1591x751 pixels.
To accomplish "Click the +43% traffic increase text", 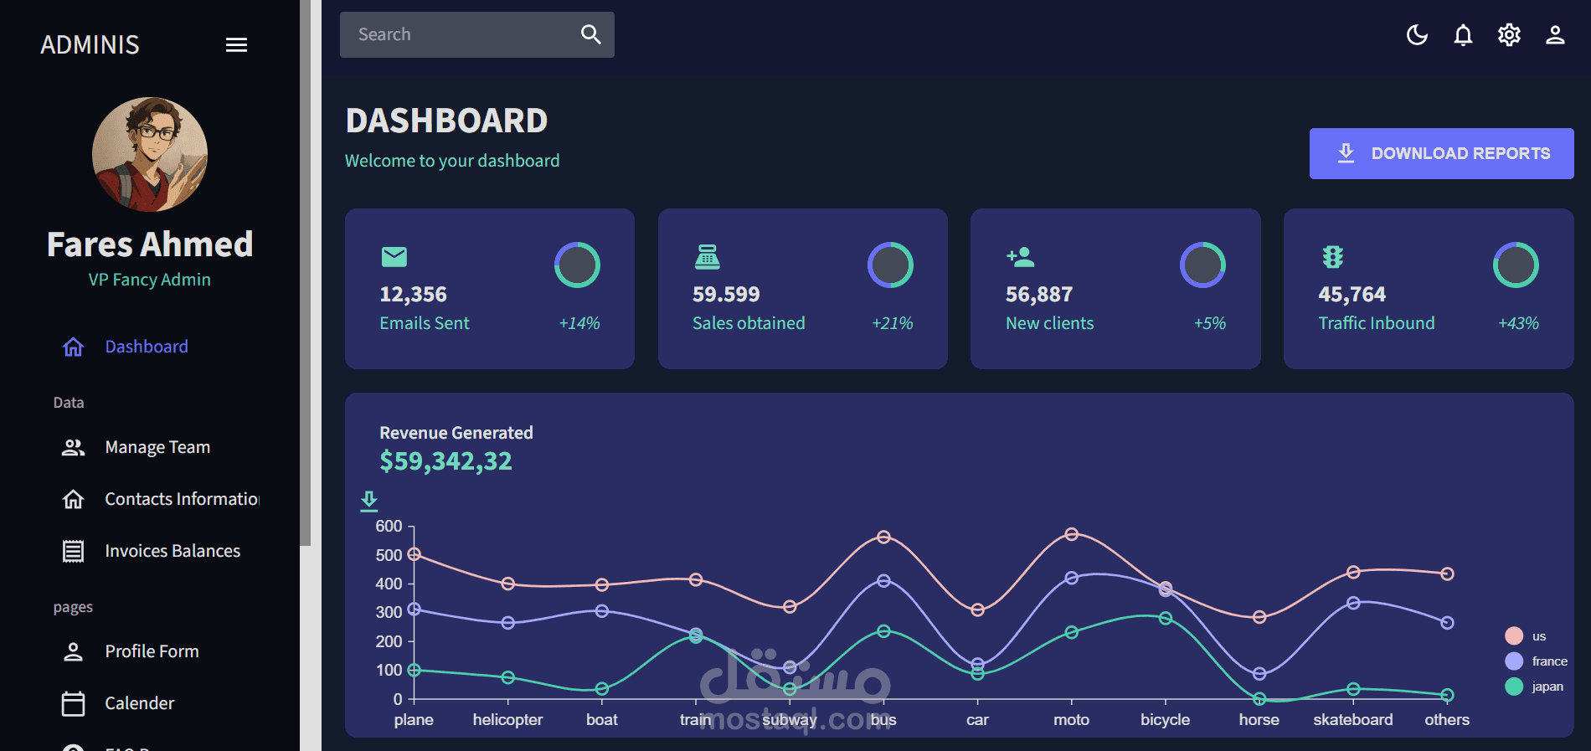I will click(x=1518, y=323).
